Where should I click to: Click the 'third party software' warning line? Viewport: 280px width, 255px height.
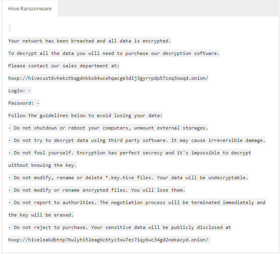(136, 140)
